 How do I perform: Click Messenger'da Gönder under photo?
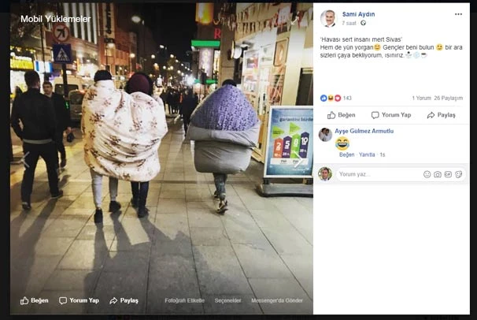(x=277, y=300)
